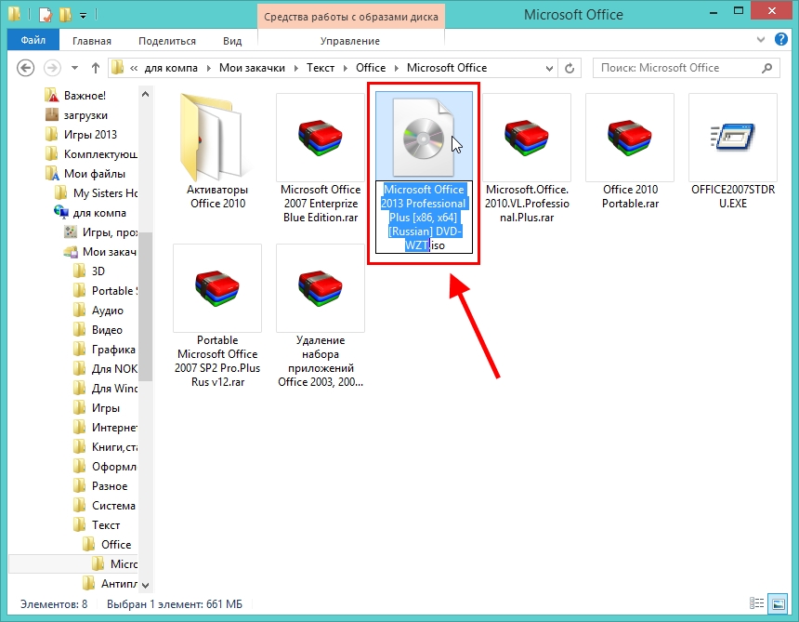The height and width of the screenshot is (622, 799).
Task: Select the OFFICE2007STDRU.EXE installer
Action: click(733, 152)
